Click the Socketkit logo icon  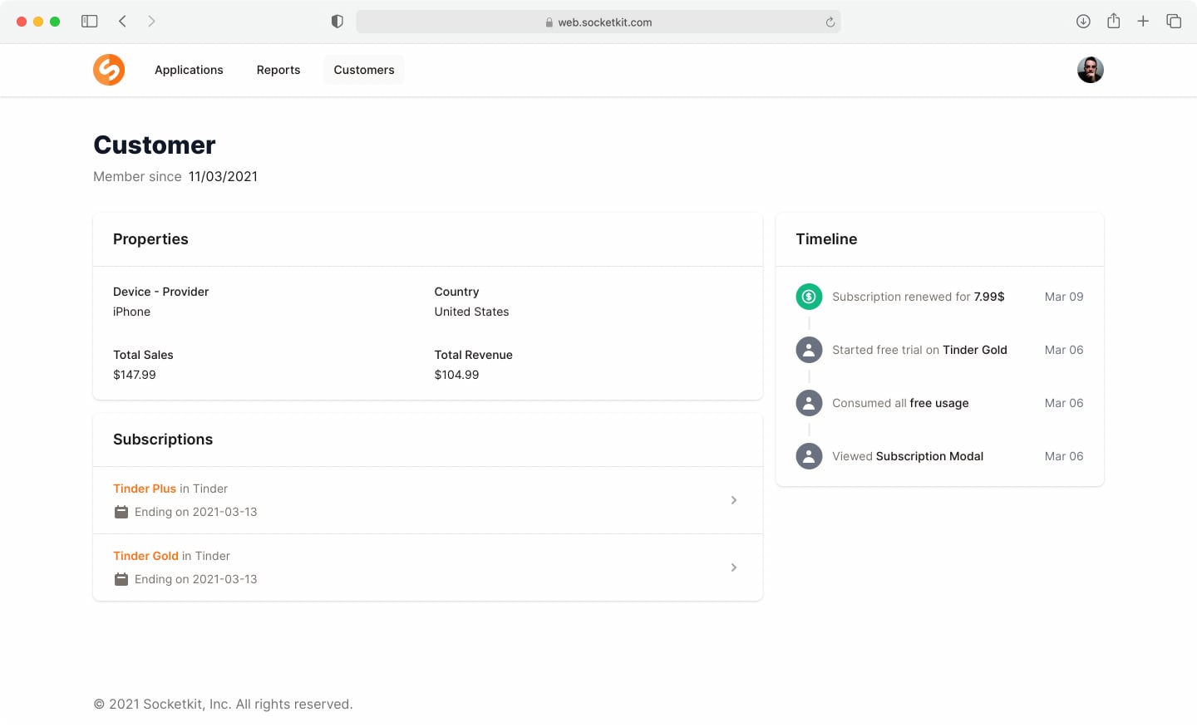coord(109,70)
